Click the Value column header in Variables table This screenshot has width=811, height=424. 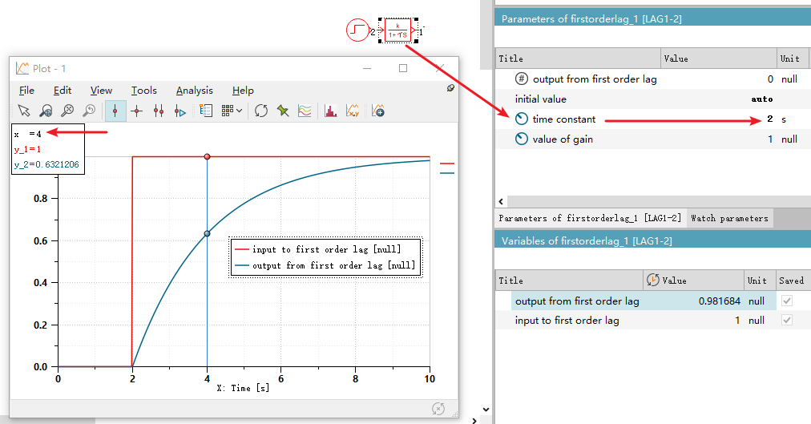tap(675, 281)
